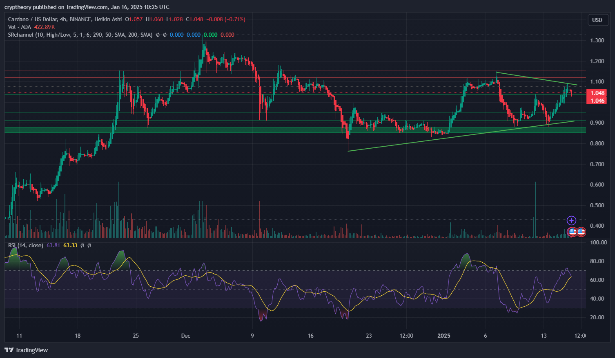Click the 1.200 price axis label

597,61
